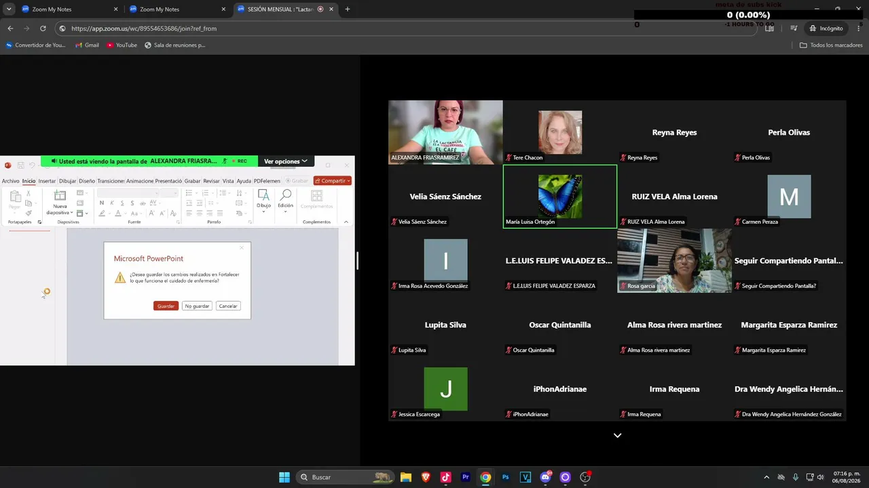Show hidden system tray icons
The image size is (869, 488).
tap(766, 477)
